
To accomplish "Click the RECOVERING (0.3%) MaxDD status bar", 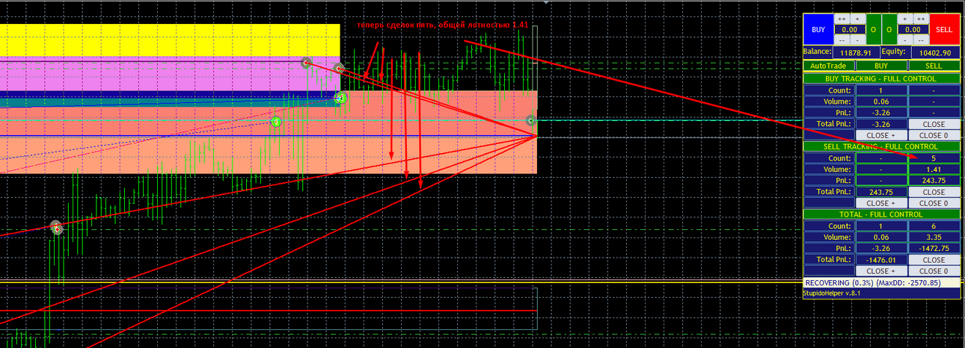I will [x=881, y=283].
